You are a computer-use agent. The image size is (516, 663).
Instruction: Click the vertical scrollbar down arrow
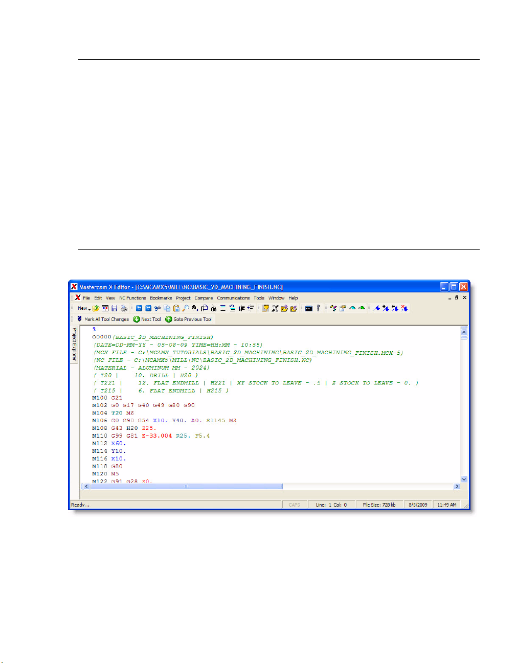click(464, 479)
